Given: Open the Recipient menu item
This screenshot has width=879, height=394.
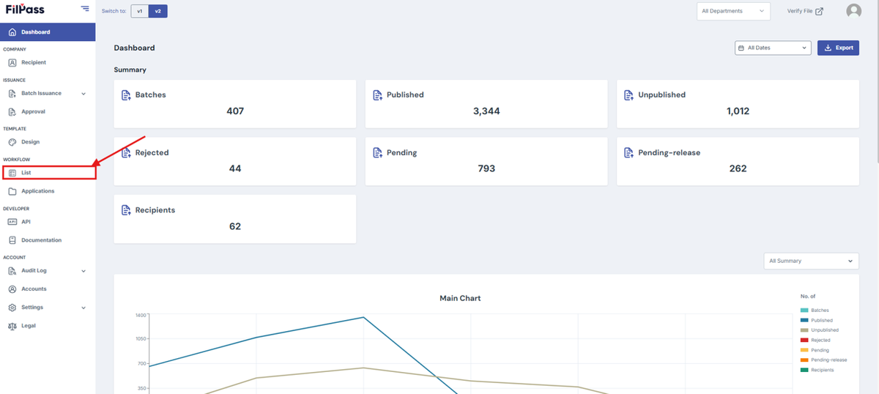Looking at the screenshot, I should 48,62.
